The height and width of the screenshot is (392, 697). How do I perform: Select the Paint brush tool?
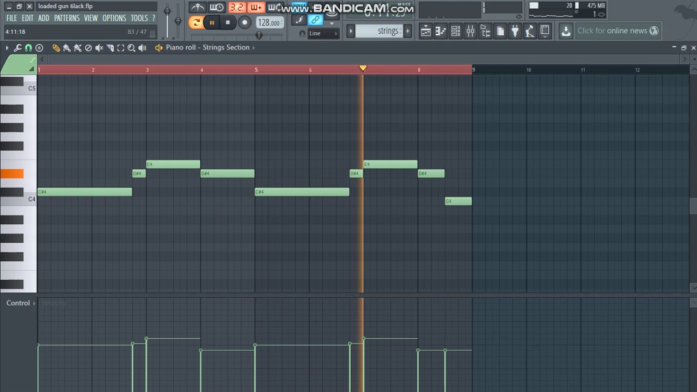(x=67, y=48)
